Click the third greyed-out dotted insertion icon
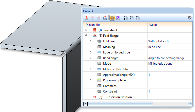This screenshot has height=112, width=195. 99,18
